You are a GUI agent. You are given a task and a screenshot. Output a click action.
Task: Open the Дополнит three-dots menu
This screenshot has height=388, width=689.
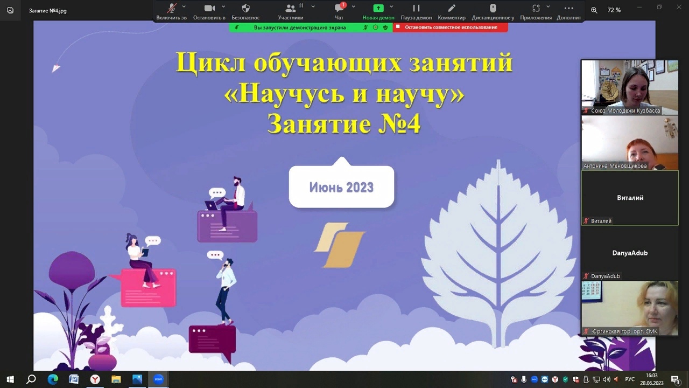click(x=569, y=11)
